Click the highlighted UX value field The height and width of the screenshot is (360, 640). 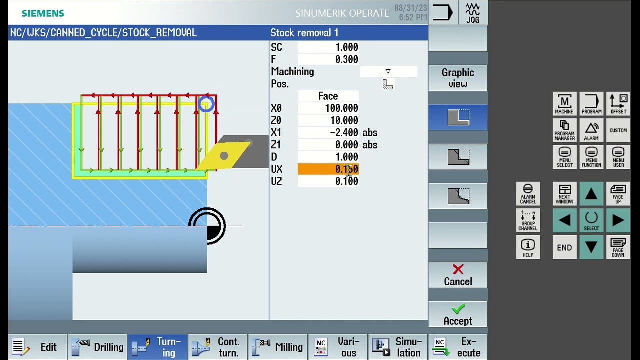tap(328, 169)
